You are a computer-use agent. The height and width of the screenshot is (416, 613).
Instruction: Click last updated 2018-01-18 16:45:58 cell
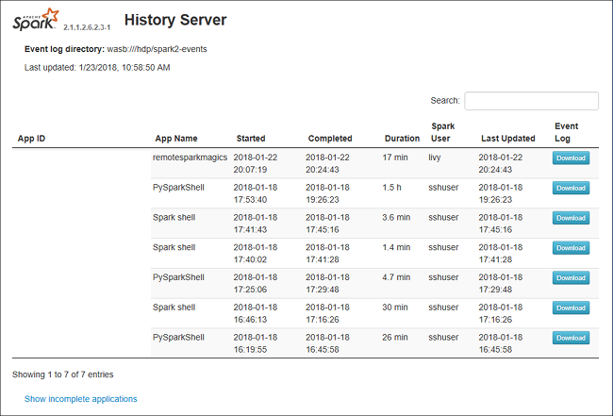(501, 343)
